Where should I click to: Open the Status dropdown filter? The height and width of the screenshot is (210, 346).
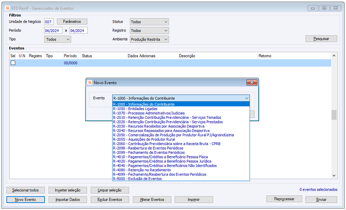tap(149, 22)
